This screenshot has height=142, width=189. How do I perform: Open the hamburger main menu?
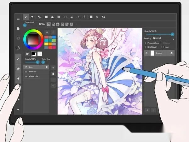coord(18,19)
